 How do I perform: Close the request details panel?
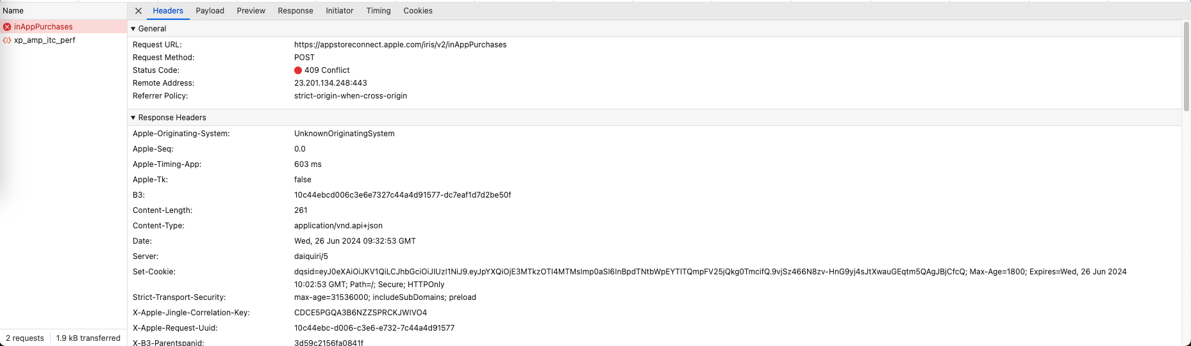pos(138,11)
